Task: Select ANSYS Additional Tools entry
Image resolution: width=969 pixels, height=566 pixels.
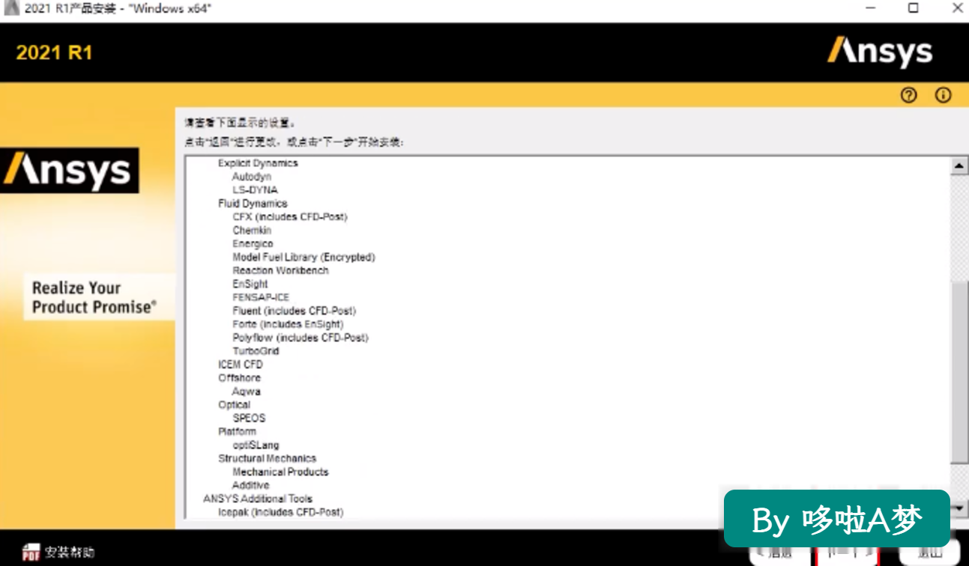Action: (x=258, y=499)
